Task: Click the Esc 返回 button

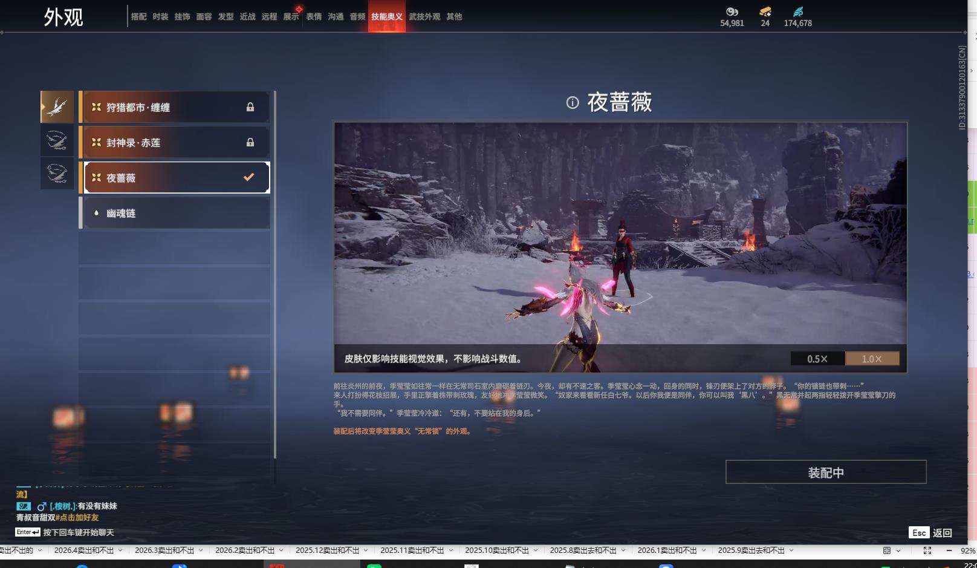Action: pyautogui.click(x=930, y=533)
